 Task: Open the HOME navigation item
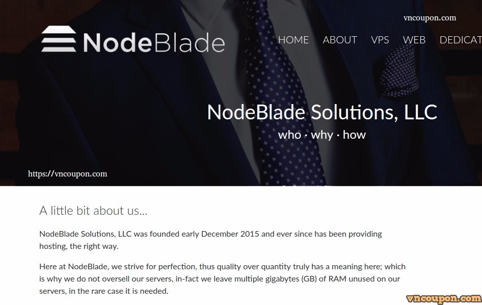pos(293,40)
